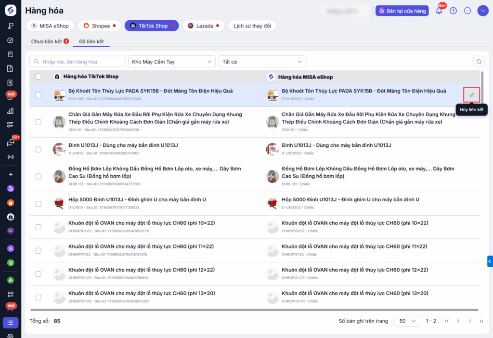Select the TikTok Shop tab
The height and width of the screenshot is (338, 493).
(152, 26)
